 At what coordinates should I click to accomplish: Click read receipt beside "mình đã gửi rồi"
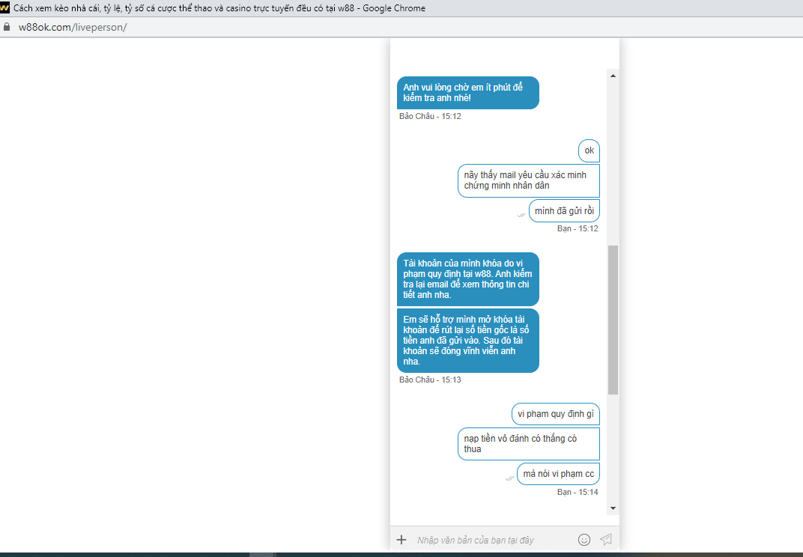click(521, 215)
